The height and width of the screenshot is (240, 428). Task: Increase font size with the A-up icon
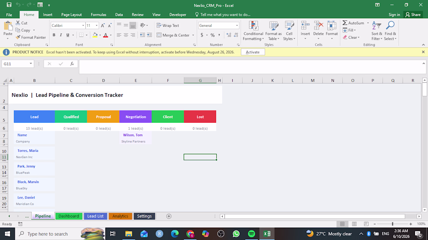(x=103, y=25)
